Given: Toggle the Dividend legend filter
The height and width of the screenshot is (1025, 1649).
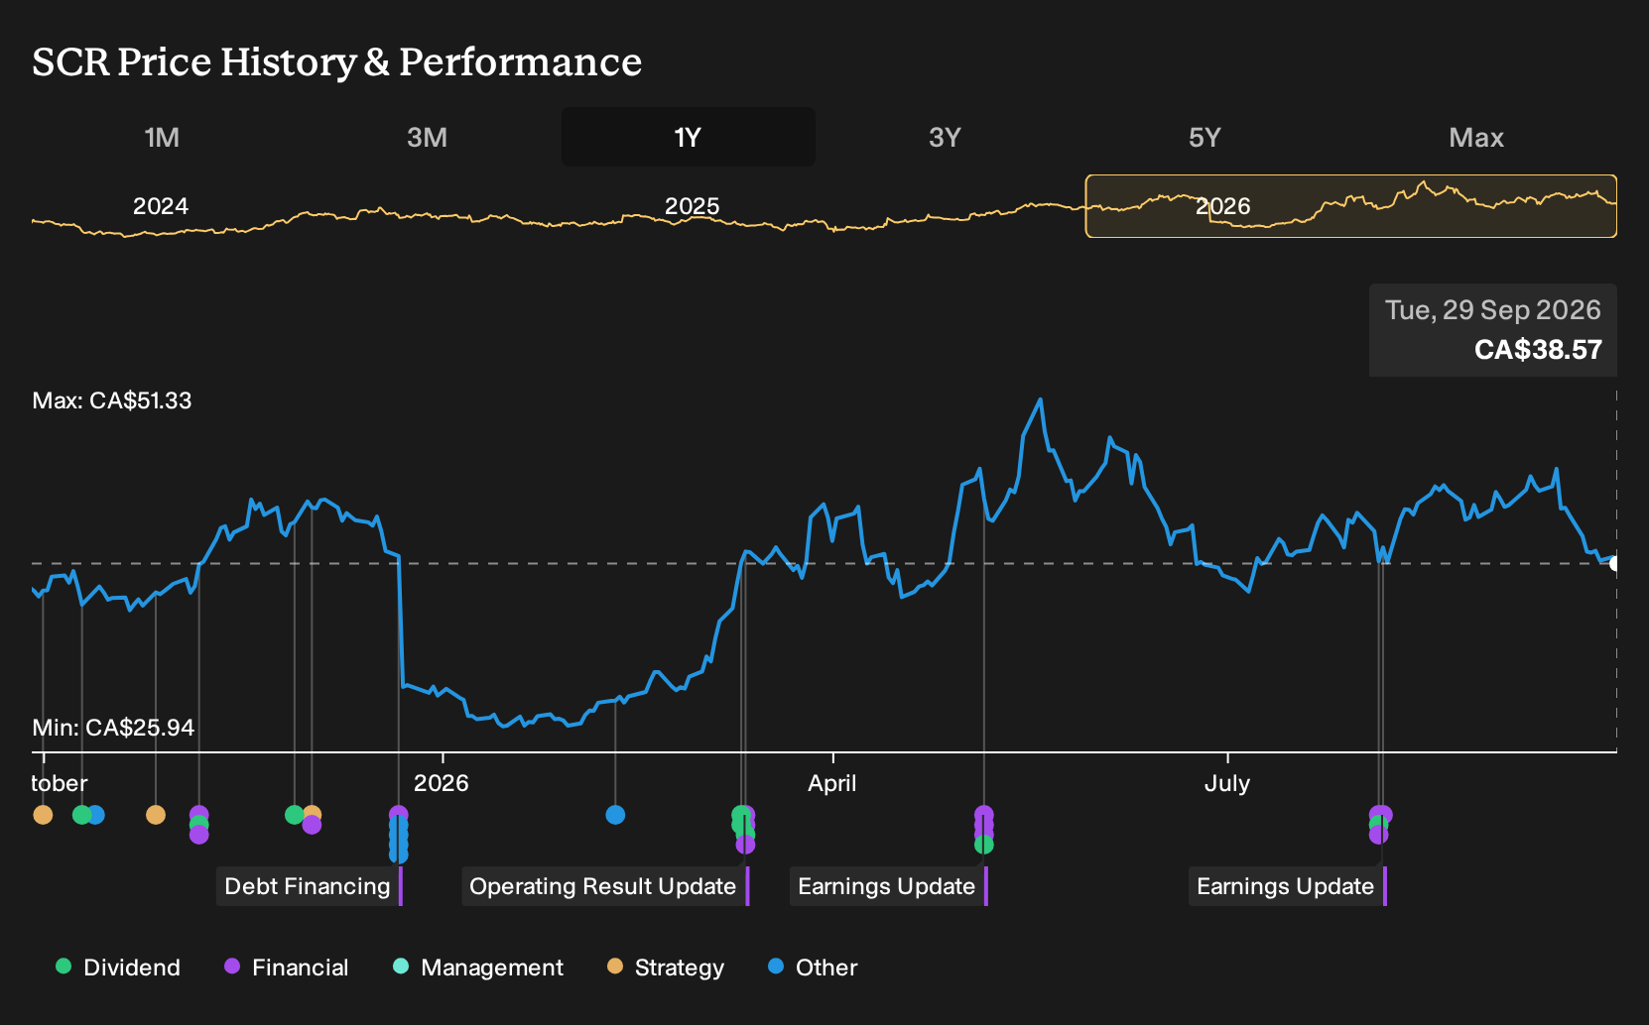Looking at the screenshot, I should coord(118,968).
